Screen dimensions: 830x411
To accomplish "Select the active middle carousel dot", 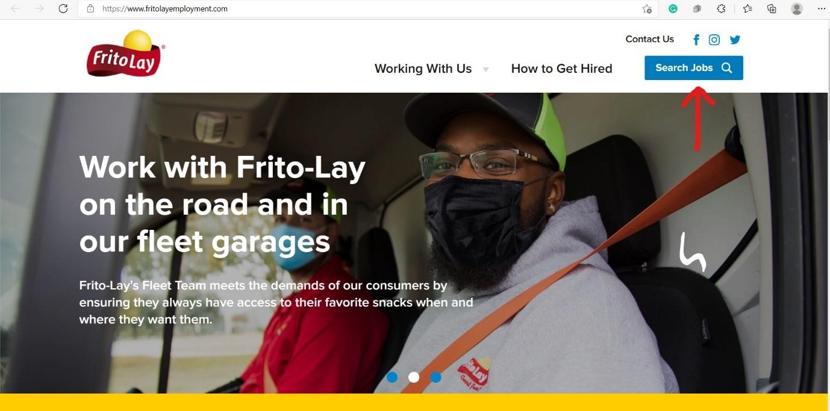I will click(414, 377).
